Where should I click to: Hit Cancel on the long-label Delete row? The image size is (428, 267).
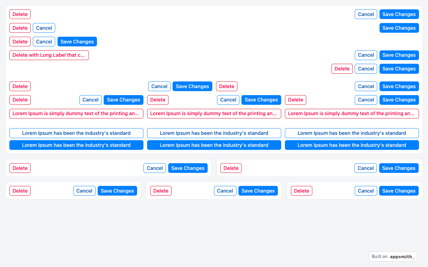[366, 55]
